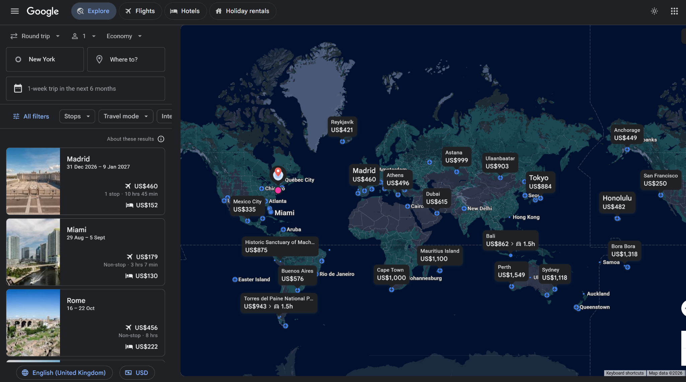The image size is (686, 382).
Task: Change currency with USD button
Action: click(137, 373)
